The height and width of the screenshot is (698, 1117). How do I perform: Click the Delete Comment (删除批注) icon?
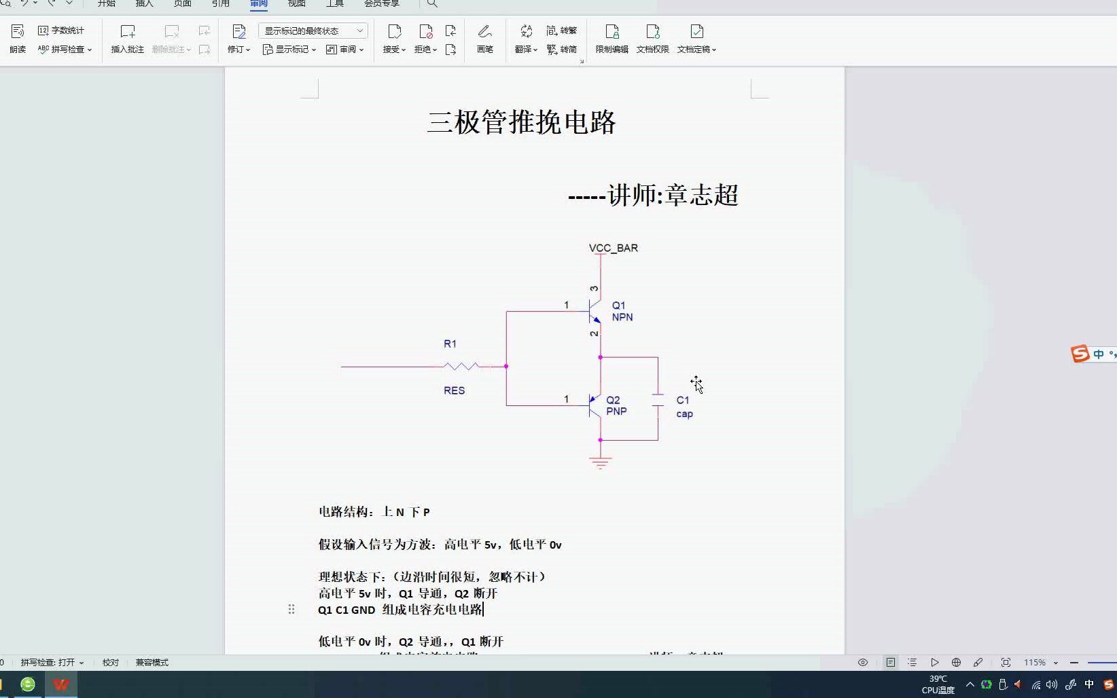(171, 31)
